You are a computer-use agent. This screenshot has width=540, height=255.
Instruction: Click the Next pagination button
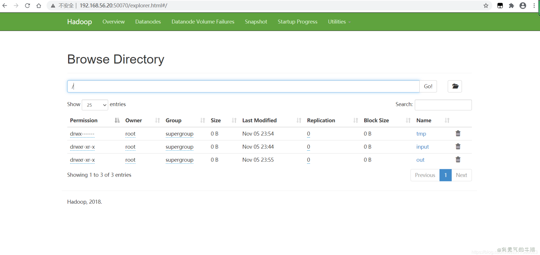(461, 175)
